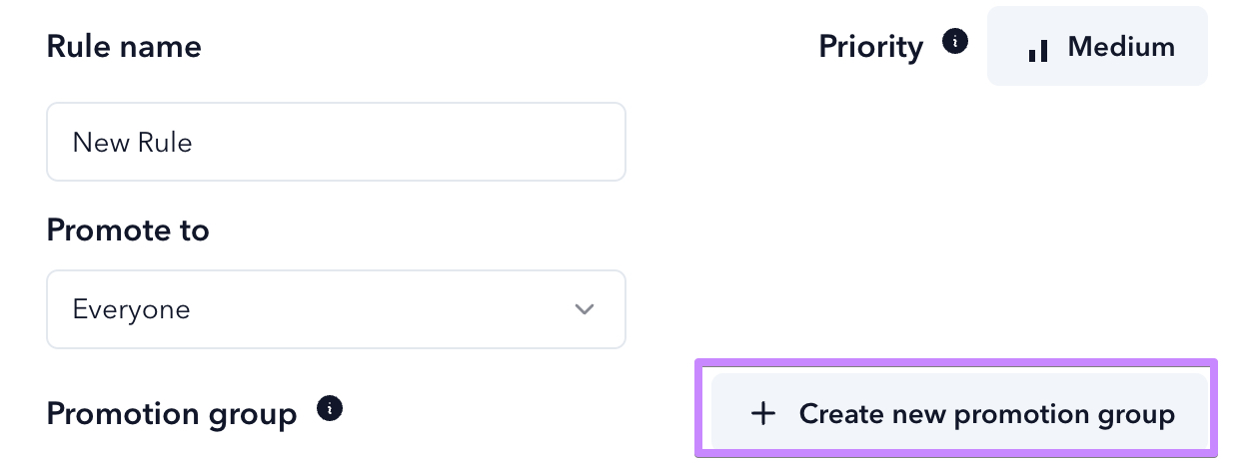This screenshot has width=1235, height=463.
Task: Focus the Rule name text box
Action: (337, 142)
